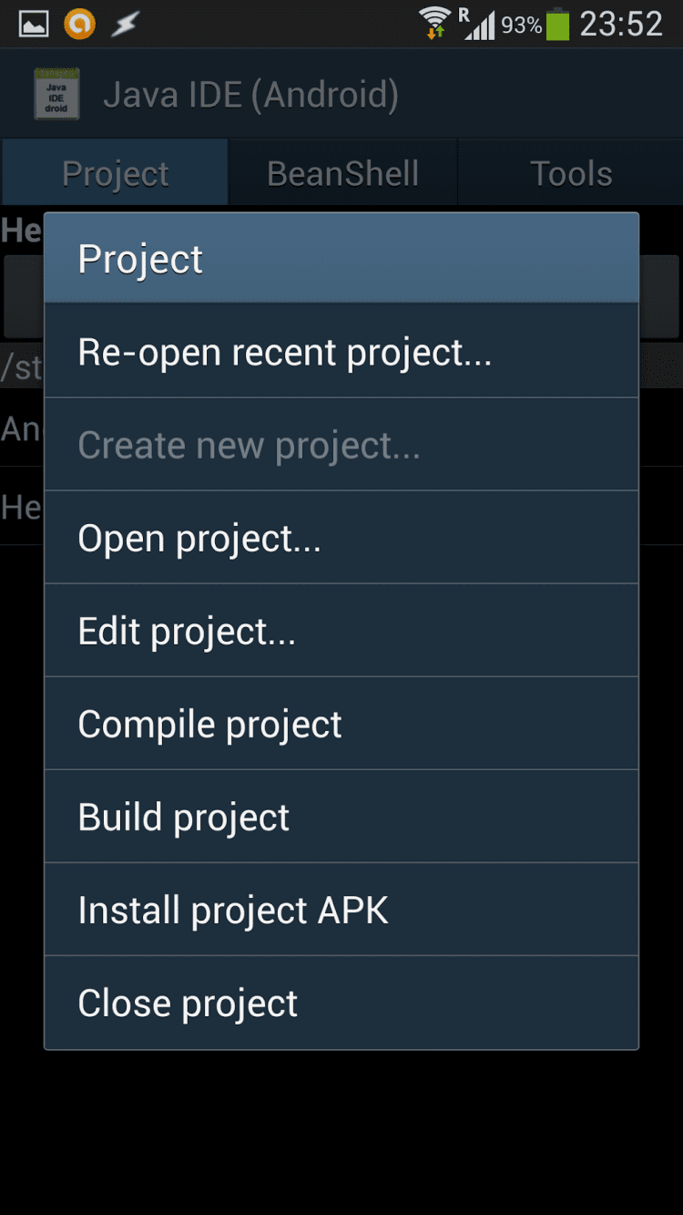Select the Project tab
The height and width of the screenshot is (1215, 683).
115,173
